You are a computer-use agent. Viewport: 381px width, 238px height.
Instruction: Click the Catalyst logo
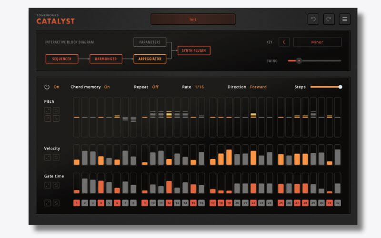(x=55, y=20)
